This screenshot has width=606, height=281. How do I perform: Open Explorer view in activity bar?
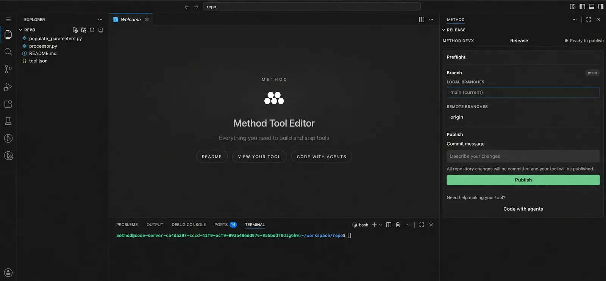pyautogui.click(x=8, y=34)
